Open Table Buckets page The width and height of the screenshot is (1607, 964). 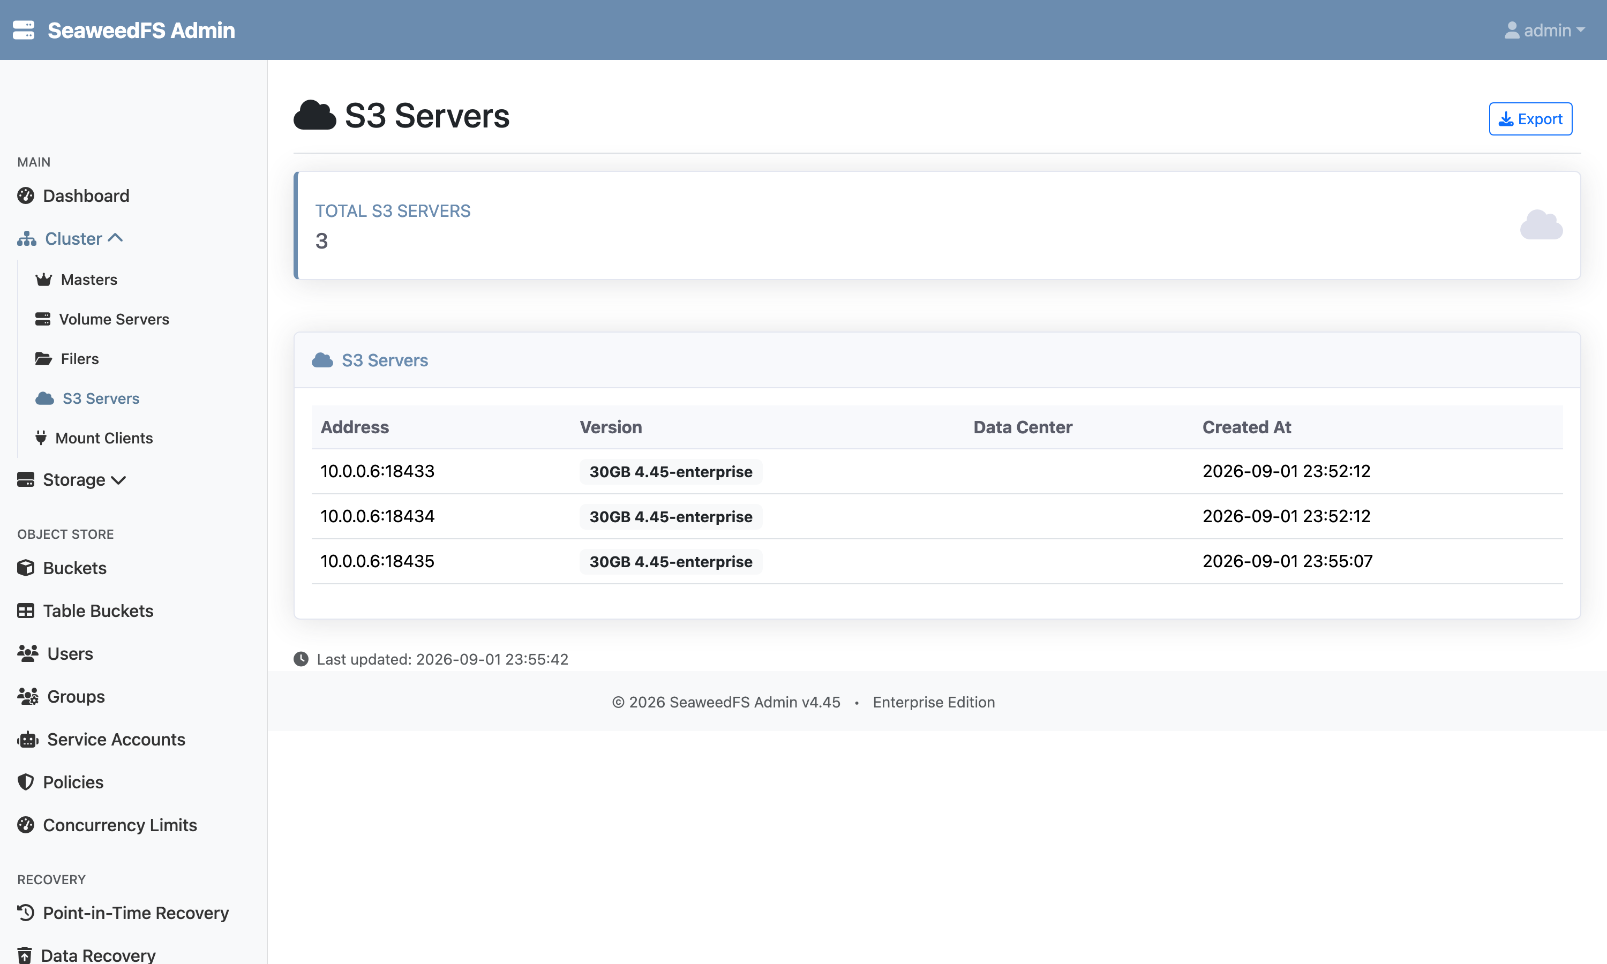click(98, 611)
